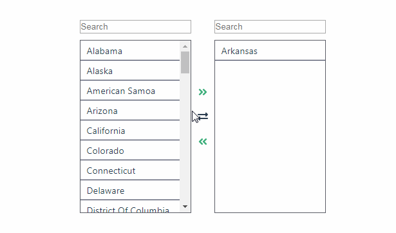Screen dimensions: 396x233
Task: Select Colorado list entry
Action: coord(130,151)
